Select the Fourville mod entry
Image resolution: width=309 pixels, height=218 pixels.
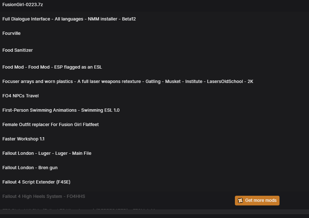click(155, 33)
